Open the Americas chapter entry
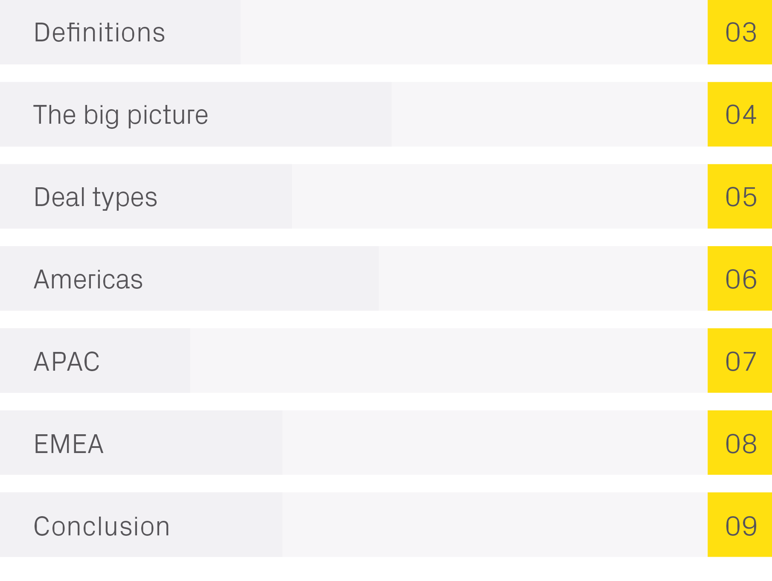 click(88, 279)
